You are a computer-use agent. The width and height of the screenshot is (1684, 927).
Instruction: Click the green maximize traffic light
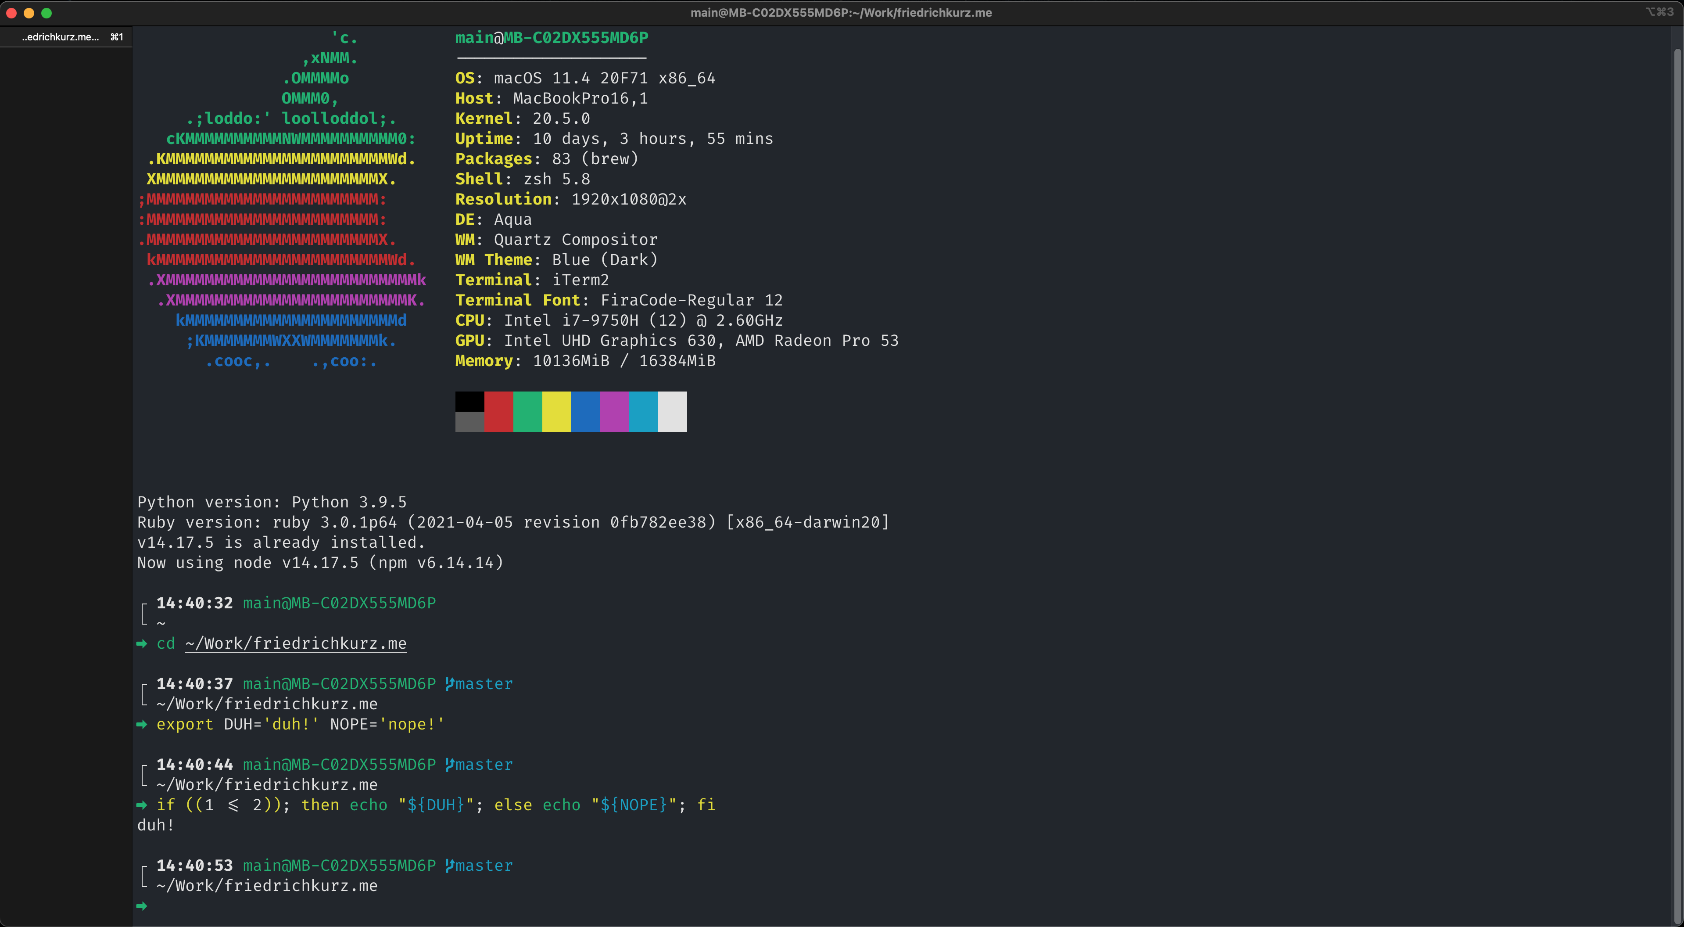click(47, 12)
